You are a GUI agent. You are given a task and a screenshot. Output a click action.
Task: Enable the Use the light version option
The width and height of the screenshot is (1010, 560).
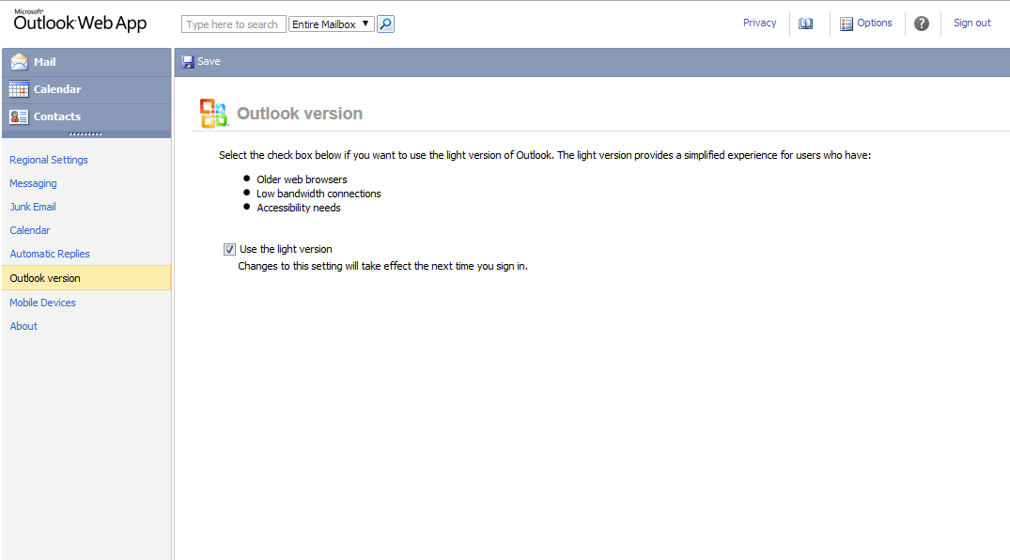[x=229, y=249]
